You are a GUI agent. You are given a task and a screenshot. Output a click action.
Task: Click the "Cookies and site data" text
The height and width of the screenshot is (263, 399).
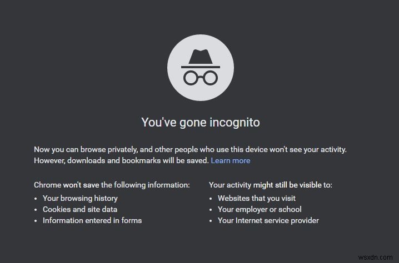80,209
